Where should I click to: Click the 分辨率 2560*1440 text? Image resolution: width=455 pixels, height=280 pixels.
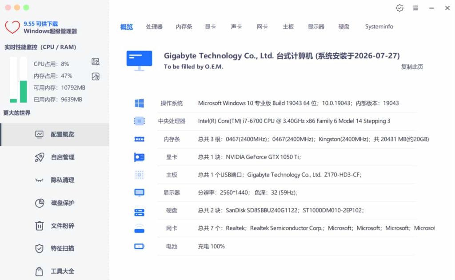point(248,192)
